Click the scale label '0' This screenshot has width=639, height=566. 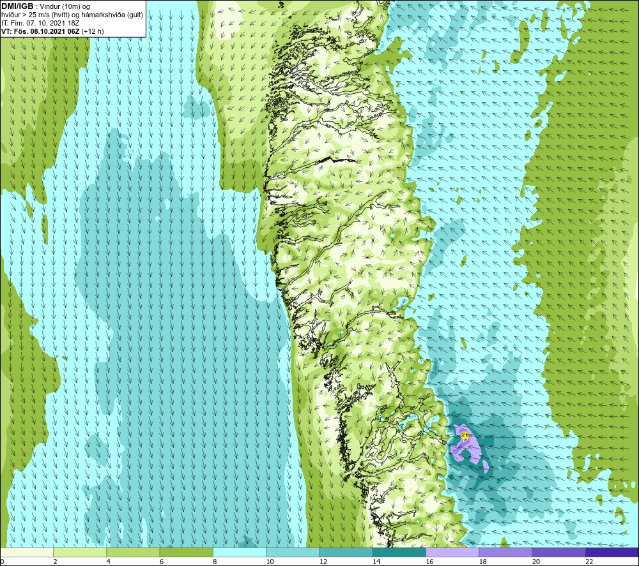click(2, 562)
